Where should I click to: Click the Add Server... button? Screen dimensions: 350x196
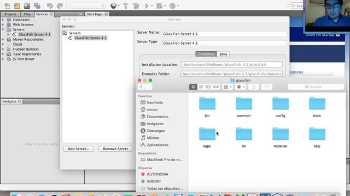[x=79, y=149]
